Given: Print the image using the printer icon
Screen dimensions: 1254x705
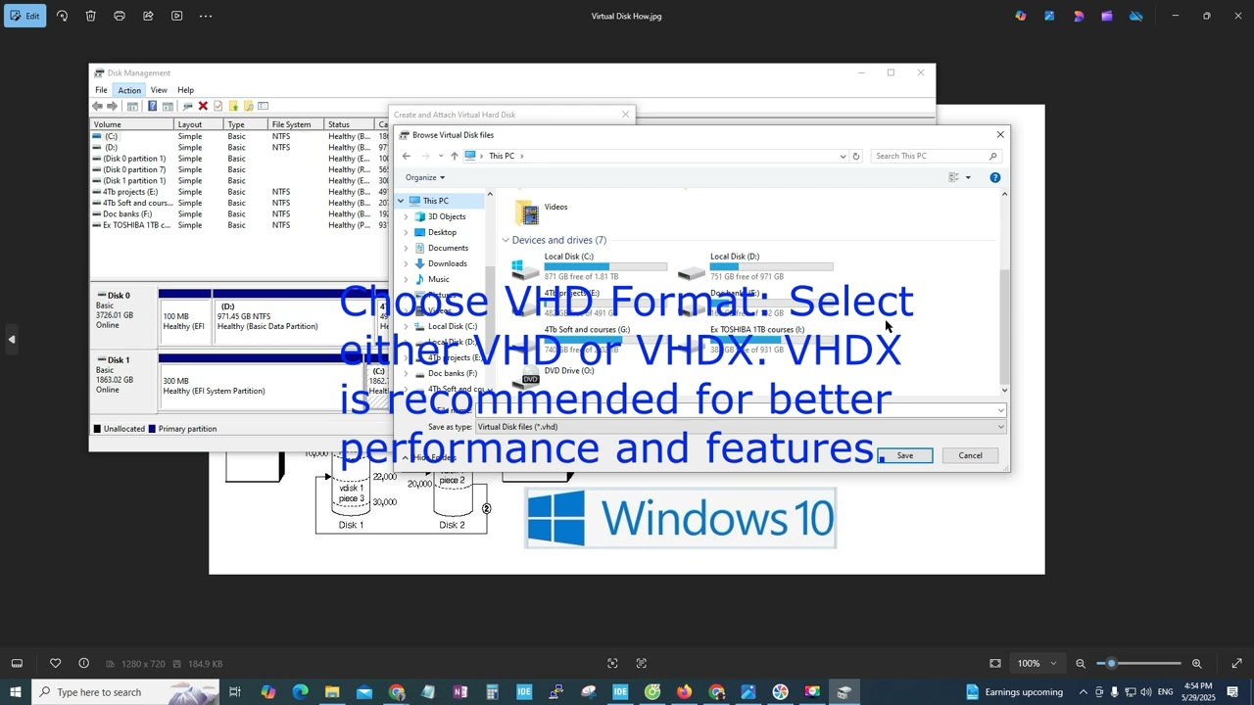Looking at the screenshot, I should pos(120,16).
